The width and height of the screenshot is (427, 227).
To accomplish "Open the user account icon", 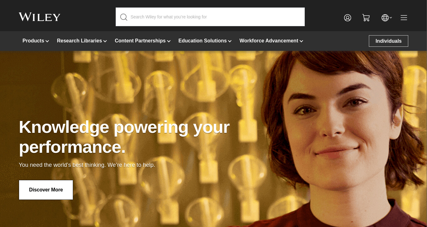I will tap(348, 18).
